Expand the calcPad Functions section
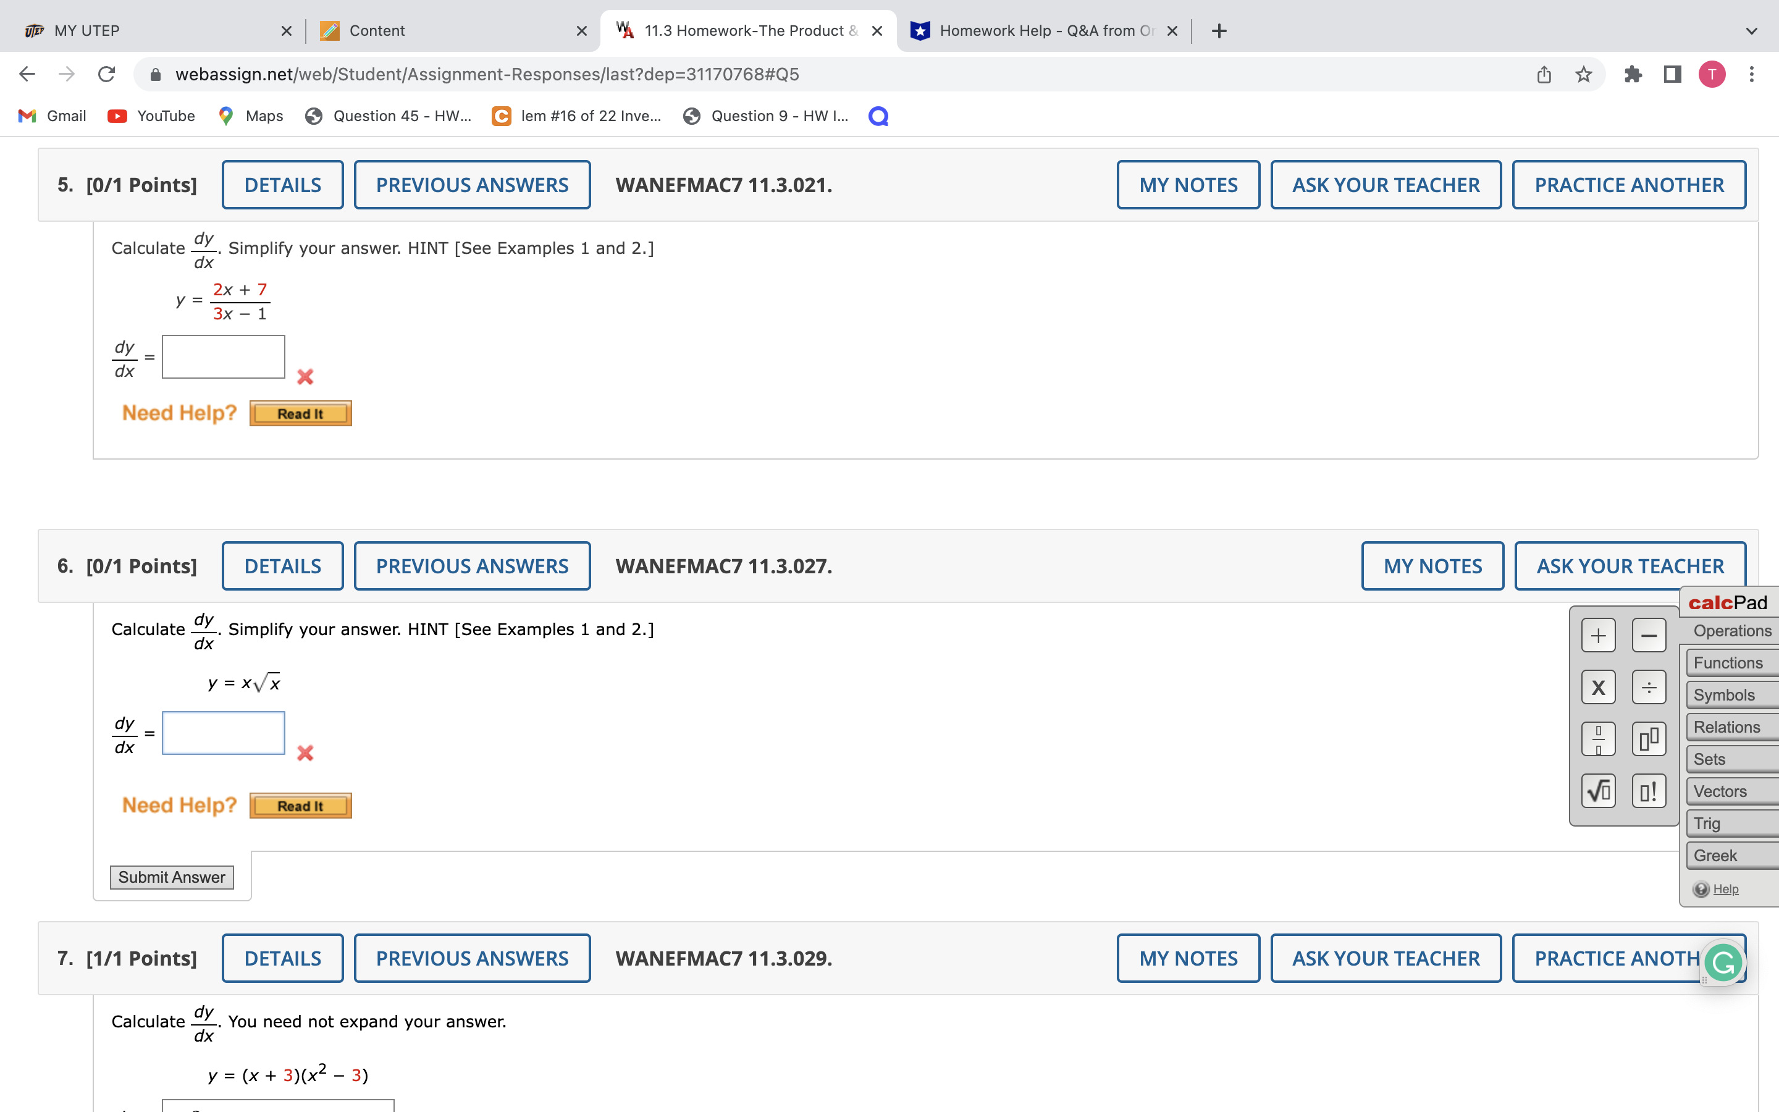Viewport: 1779px width, 1112px height. (x=1728, y=663)
